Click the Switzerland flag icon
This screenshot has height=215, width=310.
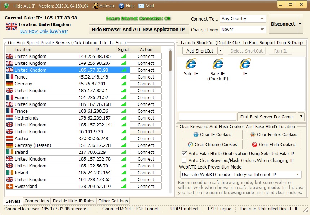point(10,186)
